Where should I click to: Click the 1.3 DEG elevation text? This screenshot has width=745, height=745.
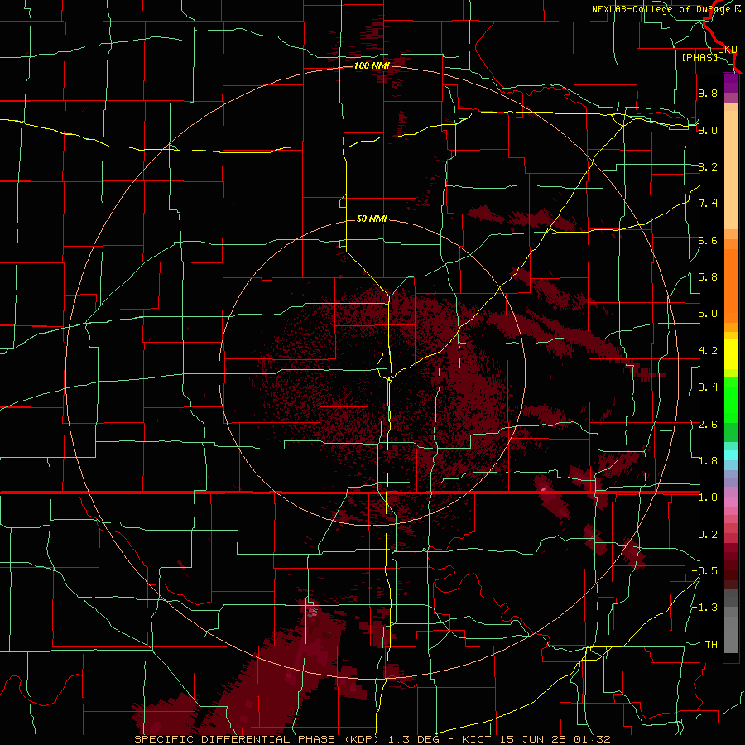(416, 739)
